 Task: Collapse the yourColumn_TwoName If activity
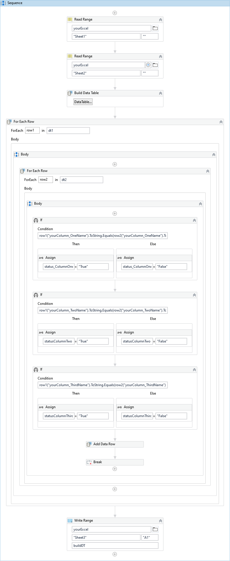pyautogui.click(x=194, y=295)
